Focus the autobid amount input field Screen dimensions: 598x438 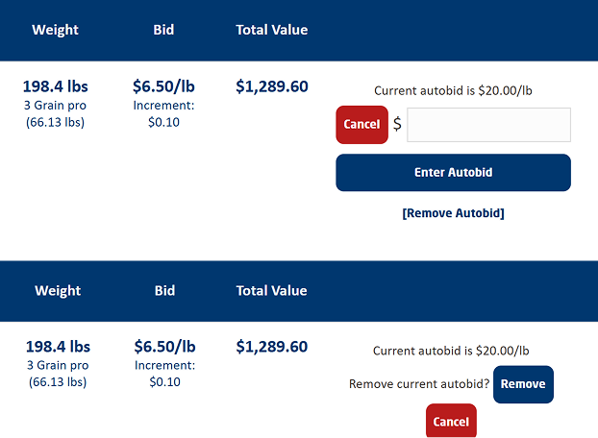point(488,125)
